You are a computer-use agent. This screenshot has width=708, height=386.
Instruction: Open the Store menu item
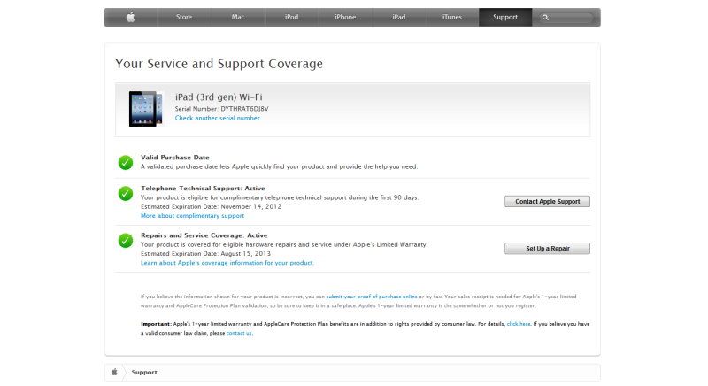point(184,17)
